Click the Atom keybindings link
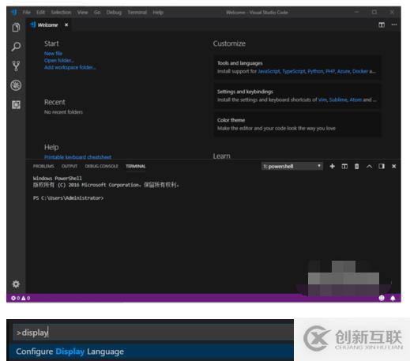Image resolution: width=410 pixels, height=361 pixels. click(x=355, y=100)
